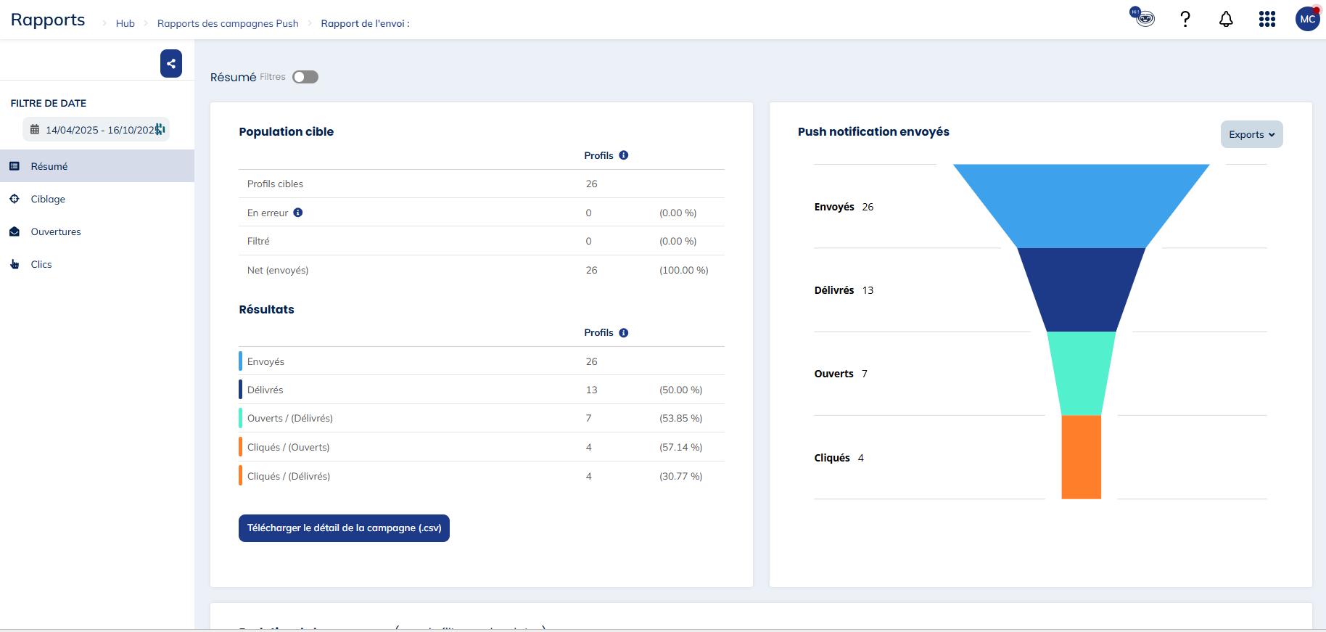1326x632 pixels.
Task: Click info icon next to En erreur
Action: point(298,213)
